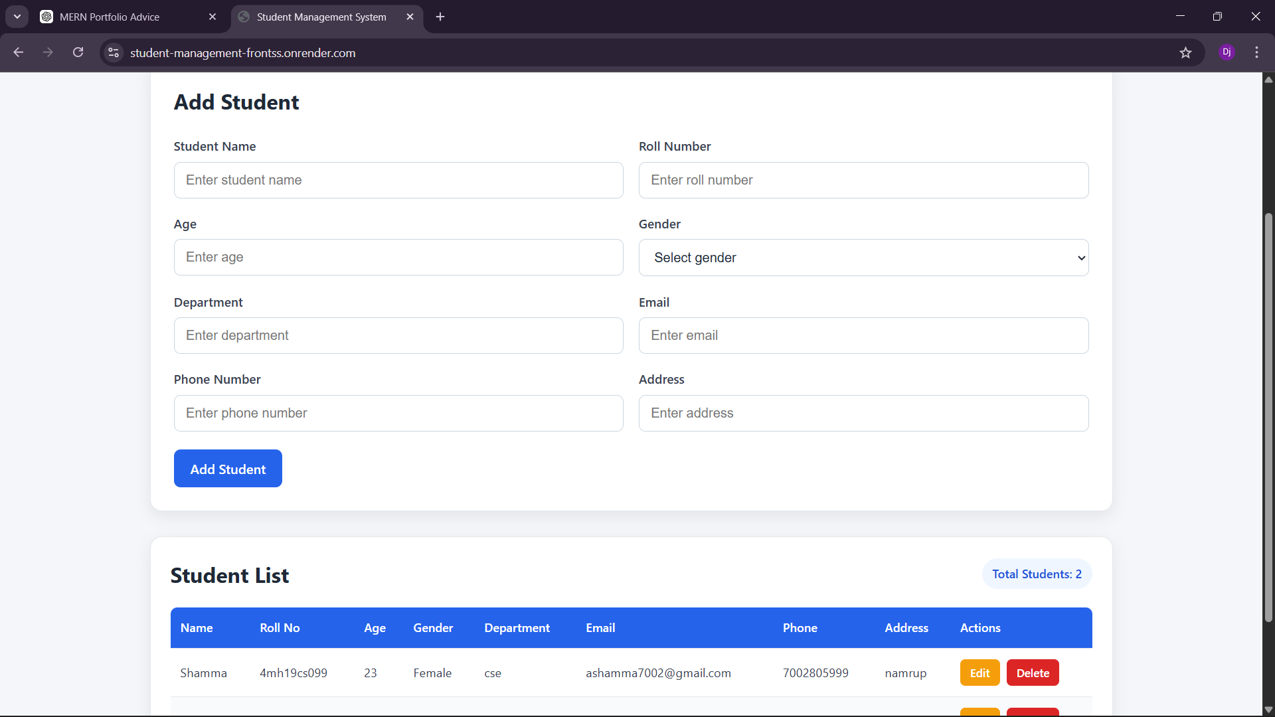Click the Roll No column header
This screenshot has height=717, width=1275.
[x=280, y=627]
